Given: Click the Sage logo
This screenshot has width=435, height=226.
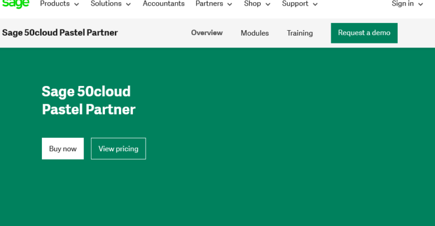Looking at the screenshot, I should [15, 4].
